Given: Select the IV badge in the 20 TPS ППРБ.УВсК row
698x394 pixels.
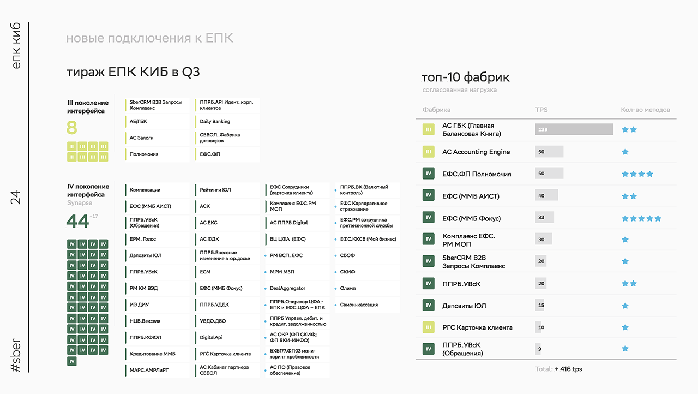Looking at the screenshot, I should pos(429,284).
